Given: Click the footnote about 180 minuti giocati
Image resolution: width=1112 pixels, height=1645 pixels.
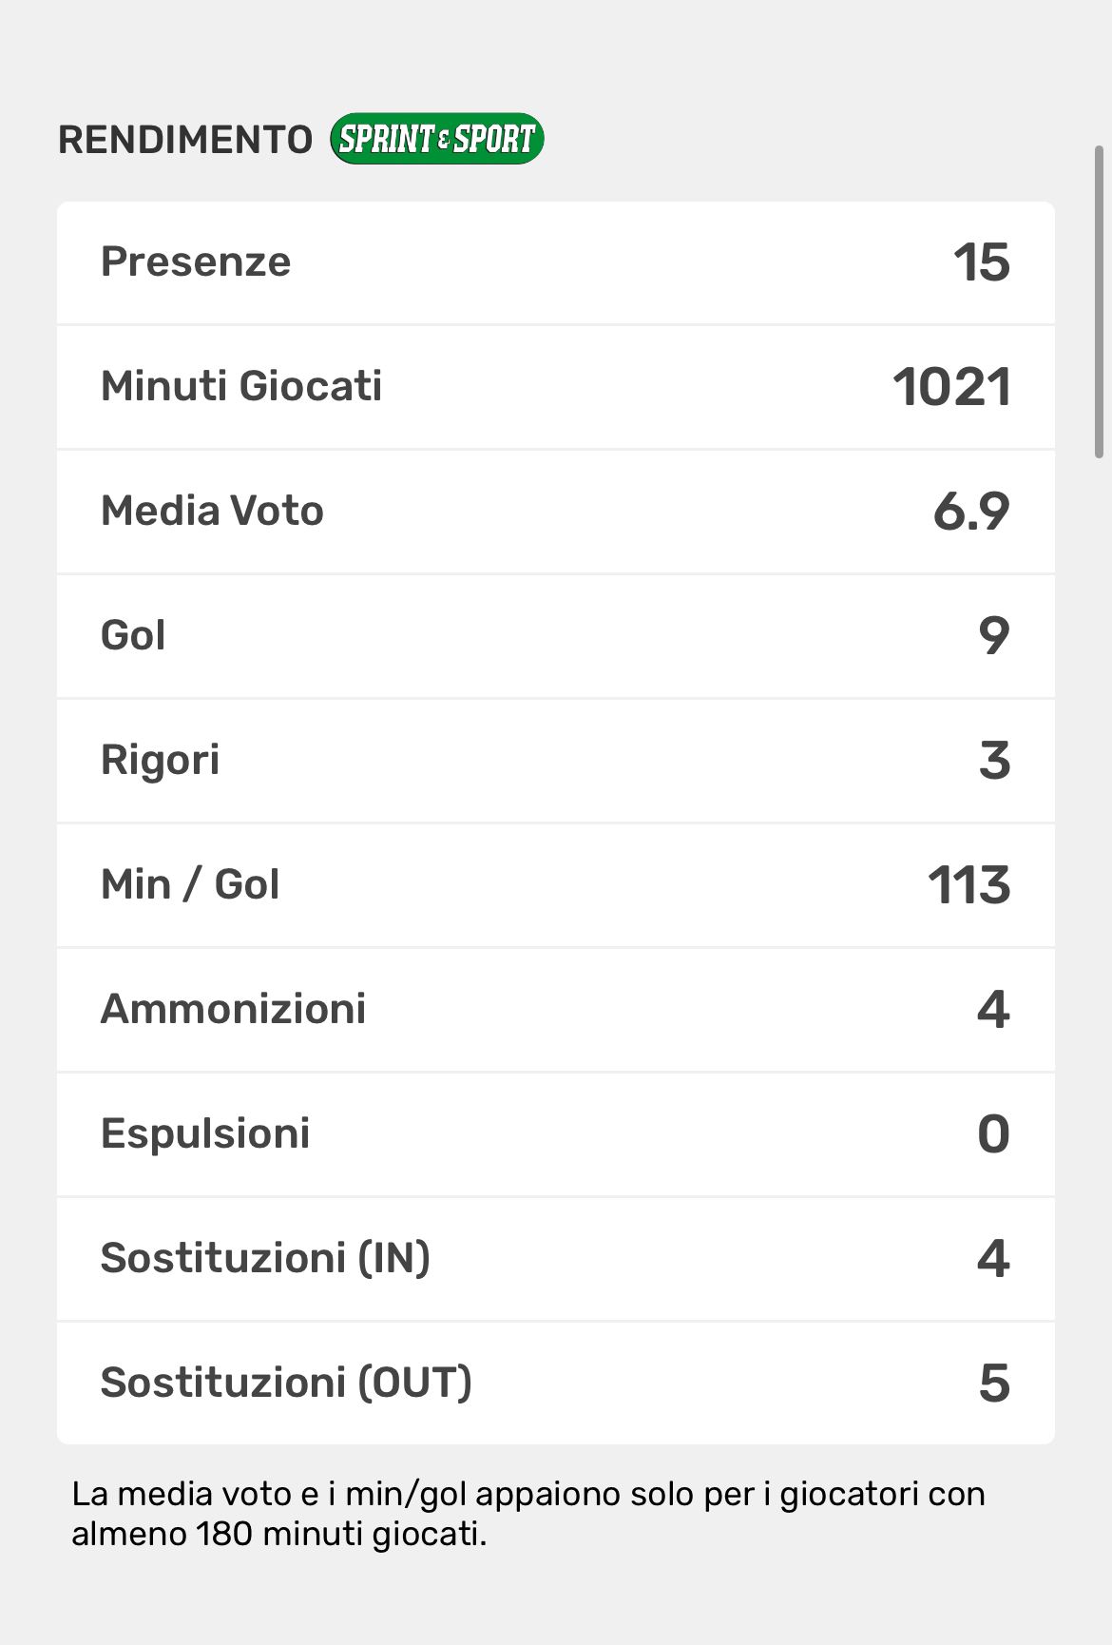Looking at the screenshot, I should pos(527,1514).
